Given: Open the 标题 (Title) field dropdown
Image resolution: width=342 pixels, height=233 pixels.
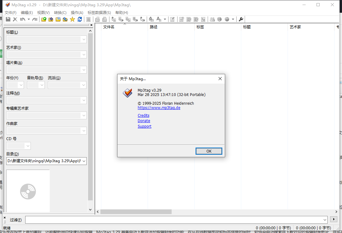Looking at the screenshot, I should click(x=84, y=39).
